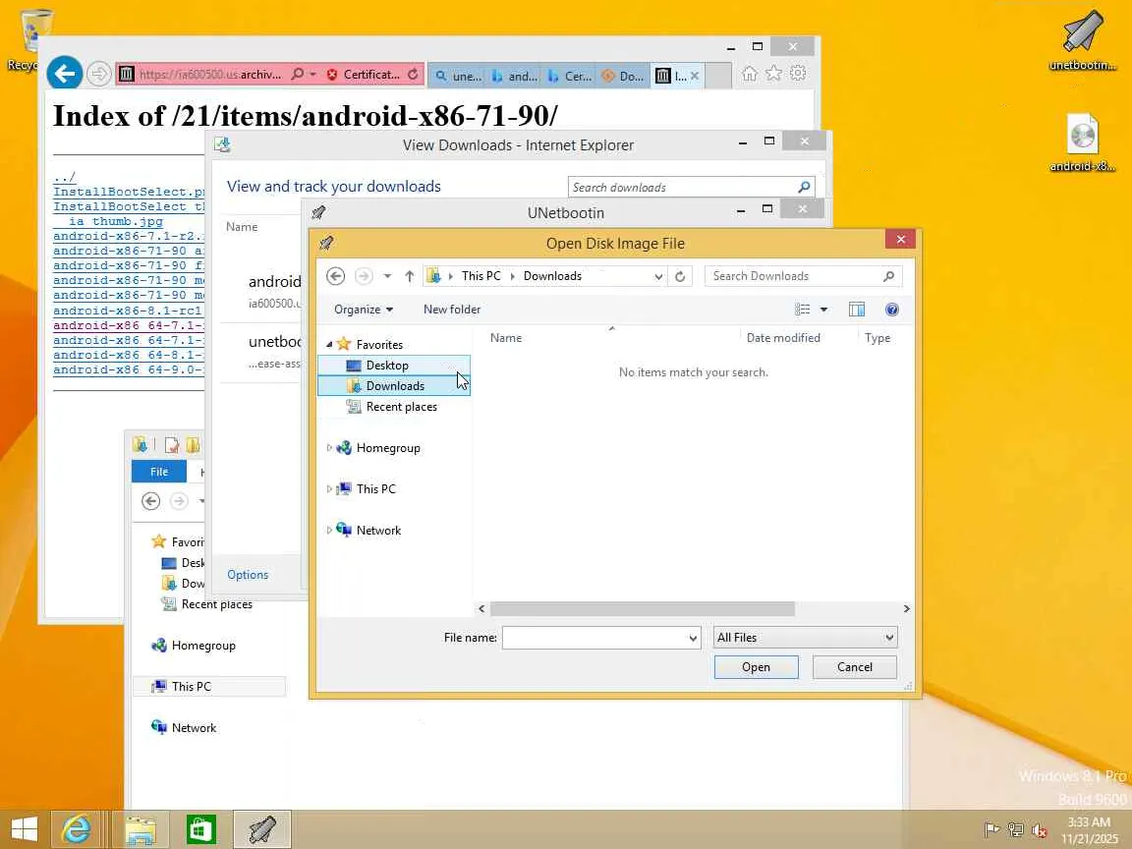Click the File name input box
The image size is (1132, 849).
click(594, 638)
